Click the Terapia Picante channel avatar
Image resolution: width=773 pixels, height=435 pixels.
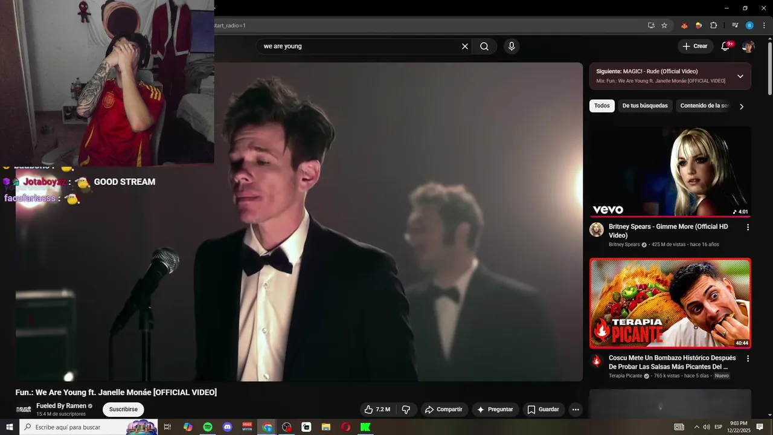coord(597,361)
